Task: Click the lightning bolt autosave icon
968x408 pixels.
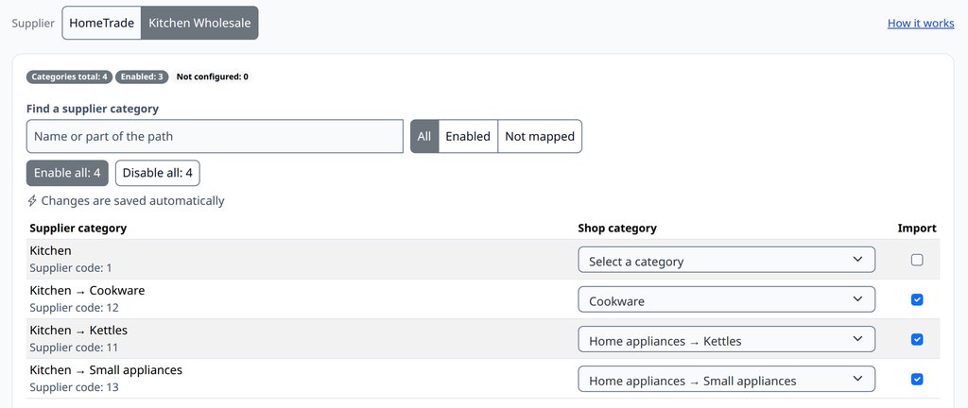Action: (x=33, y=201)
